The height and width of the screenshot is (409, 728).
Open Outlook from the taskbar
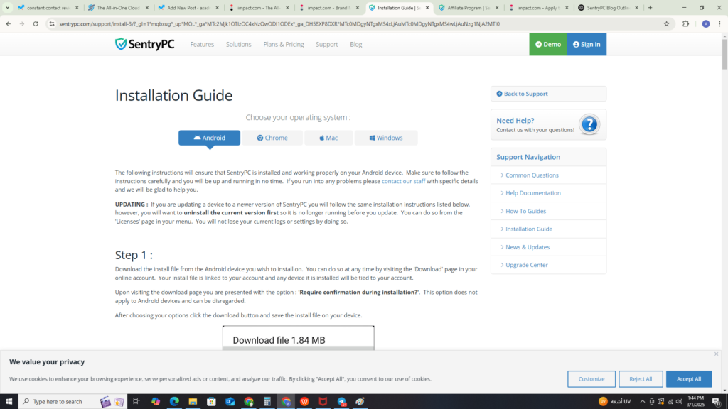tap(230, 402)
